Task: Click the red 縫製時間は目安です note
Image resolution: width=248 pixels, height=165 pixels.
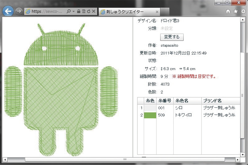Action: (x=194, y=76)
